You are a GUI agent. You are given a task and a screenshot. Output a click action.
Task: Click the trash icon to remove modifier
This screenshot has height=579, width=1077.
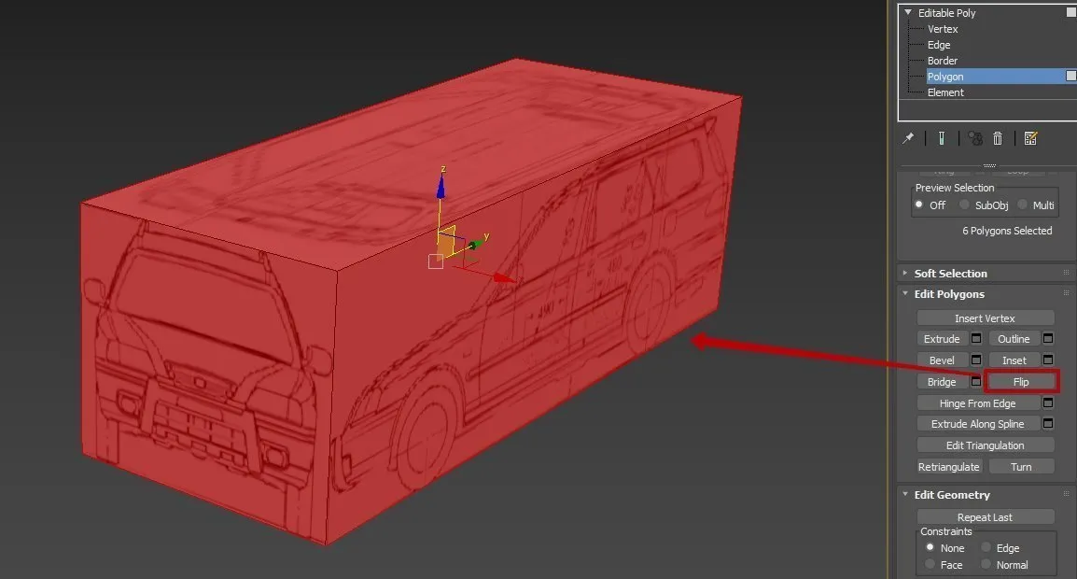(x=997, y=138)
